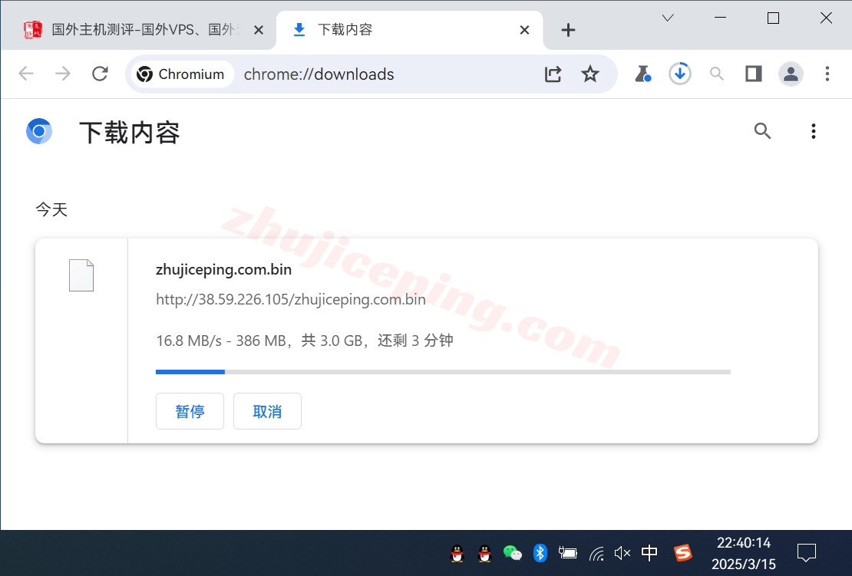This screenshot has height=576, width=852.
Task: Click the toolbar search magnifier icon
Action: (717, 74)
